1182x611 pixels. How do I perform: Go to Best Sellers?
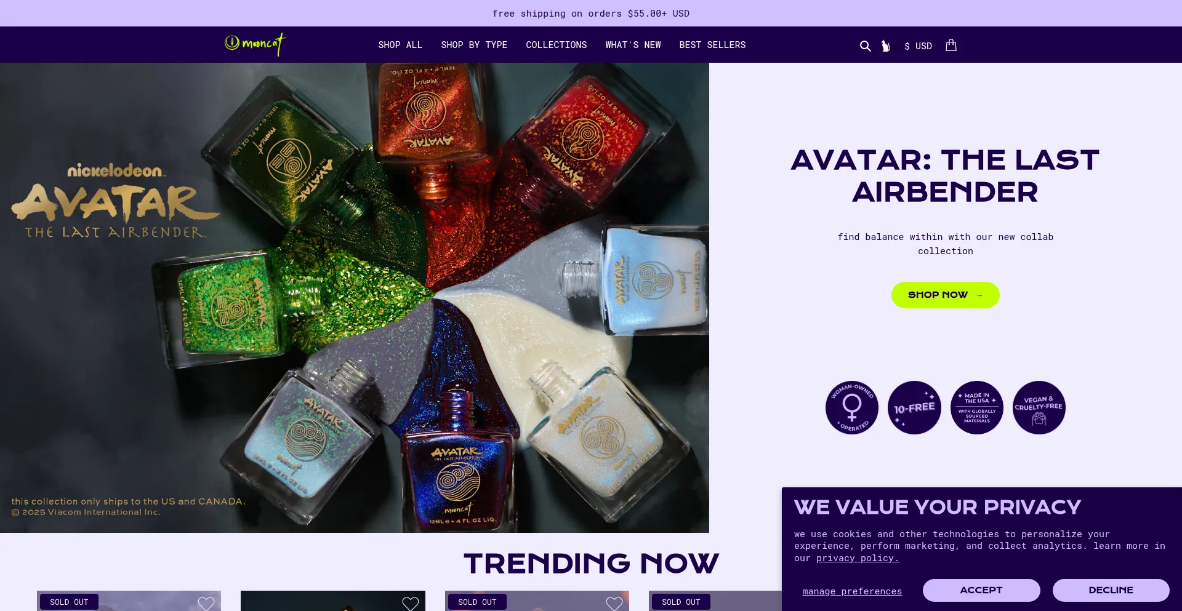tap(712, 45)
